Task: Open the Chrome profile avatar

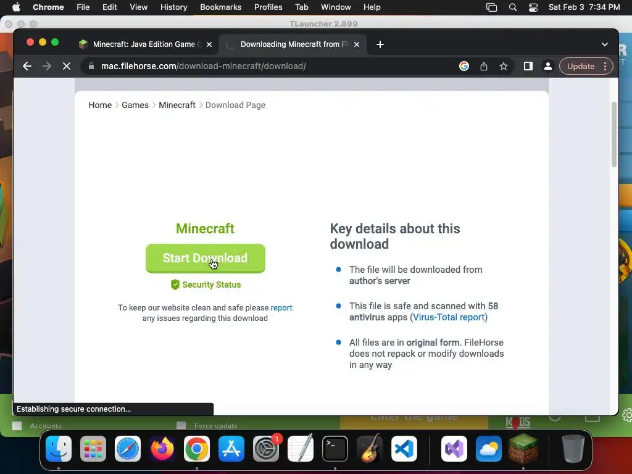Action: tap(548, 66)
